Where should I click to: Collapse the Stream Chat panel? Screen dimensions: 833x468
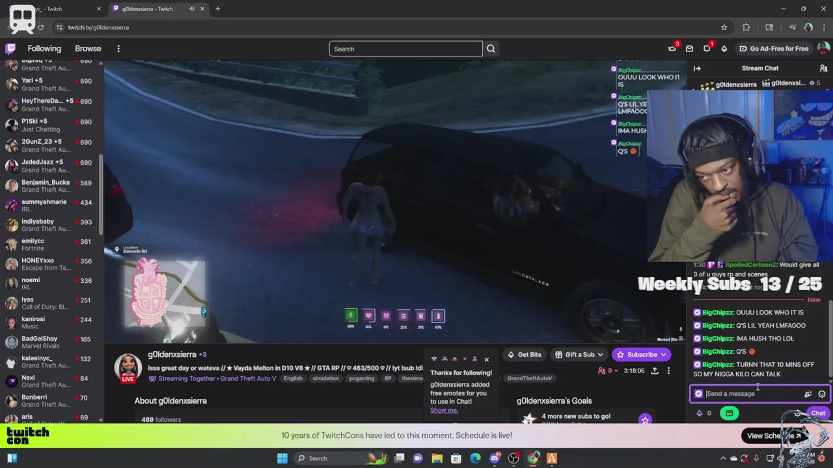point(697,68)
